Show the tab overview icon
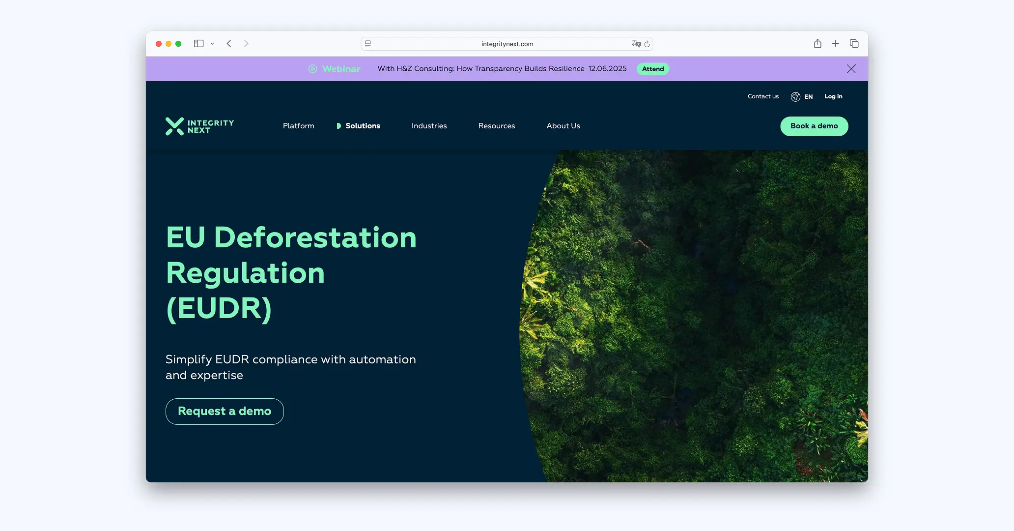1014x531 pixels. pos(854,44)
